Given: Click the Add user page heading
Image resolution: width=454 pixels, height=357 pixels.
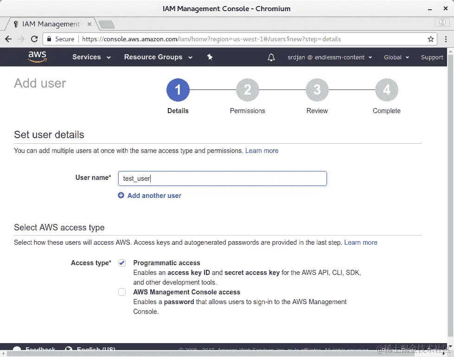Looking at the screenshot, I should point(40,83).
